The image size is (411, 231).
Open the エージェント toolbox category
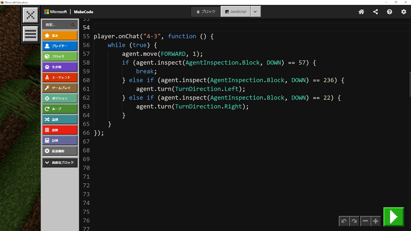[x=60, y=77]
